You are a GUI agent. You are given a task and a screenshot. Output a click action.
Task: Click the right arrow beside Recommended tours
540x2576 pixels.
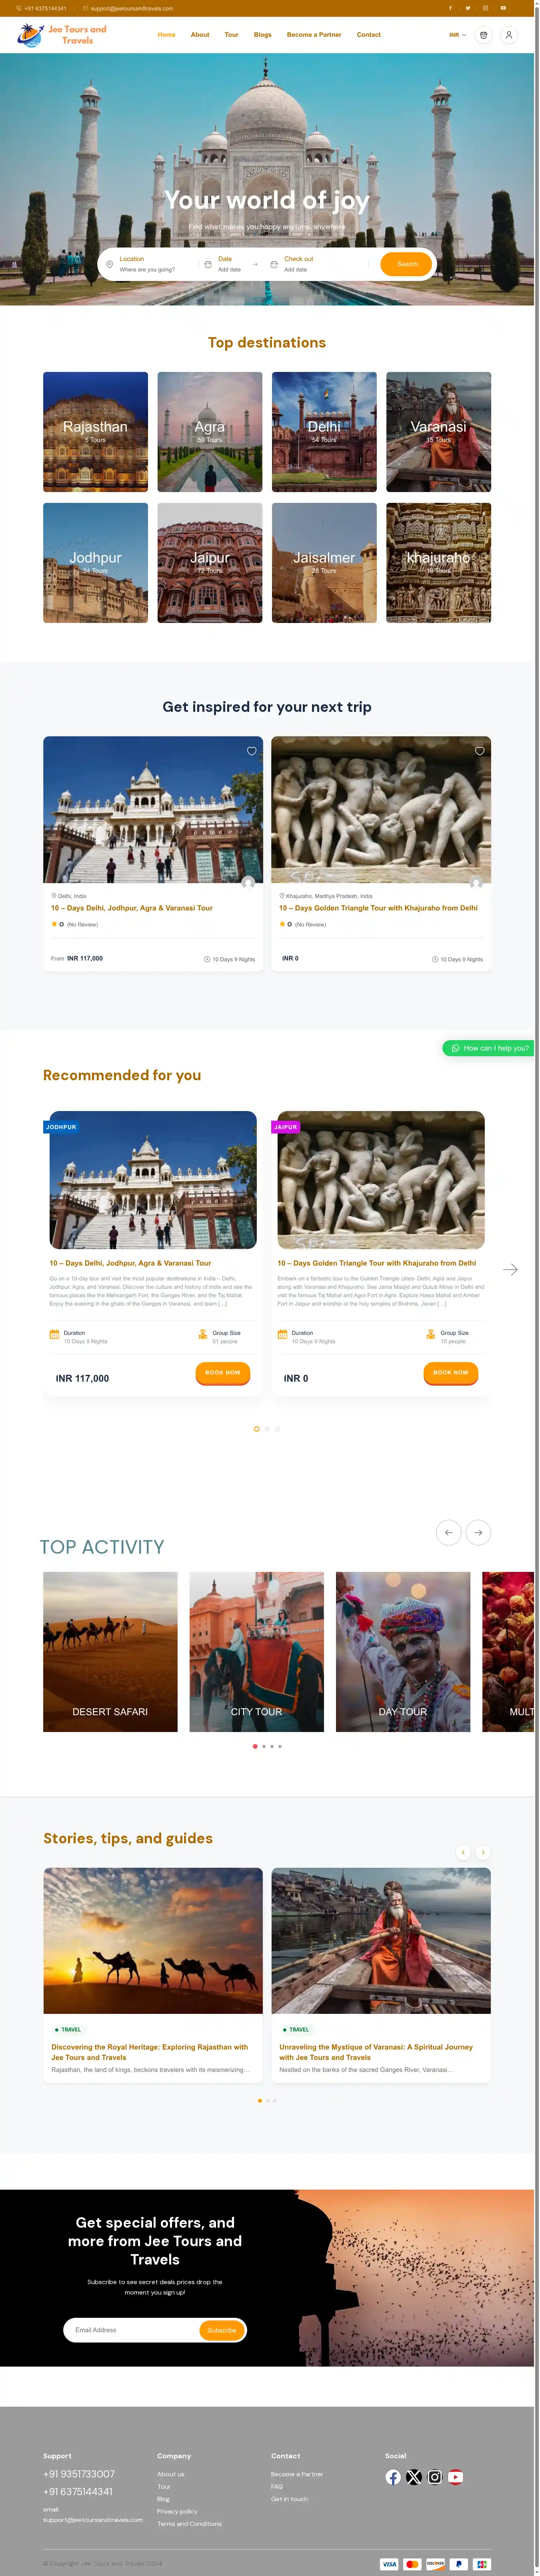pyautogui.click(x=510, y=1269)
